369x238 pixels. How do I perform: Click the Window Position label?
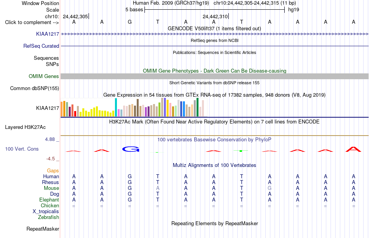40,3
